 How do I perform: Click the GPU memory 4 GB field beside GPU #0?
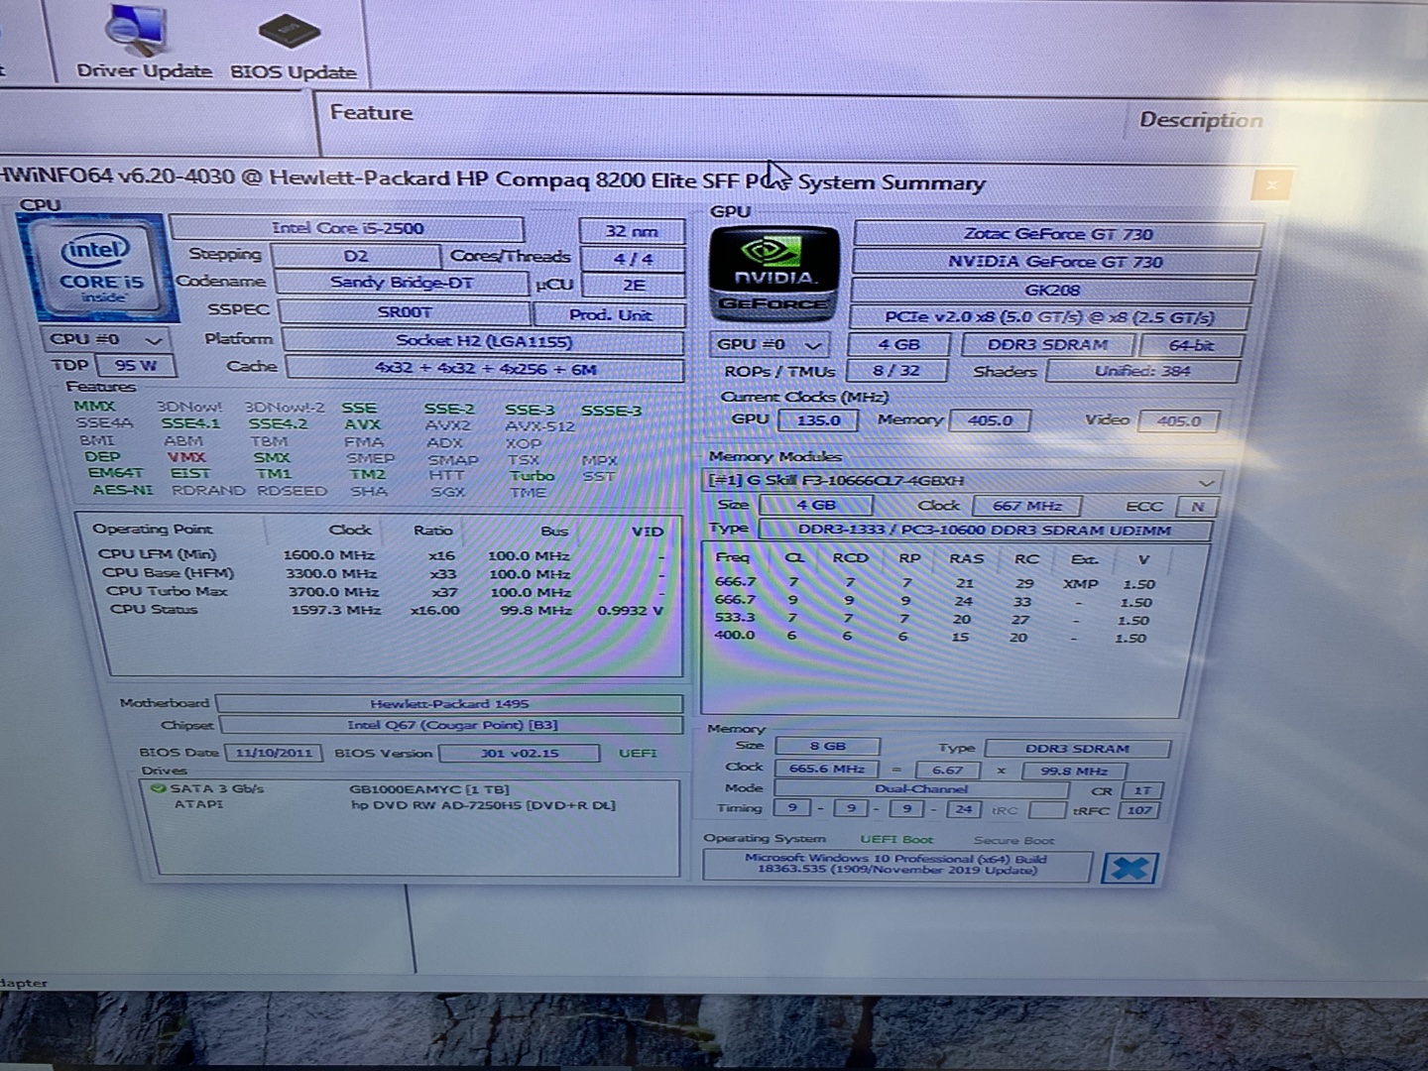click(898, 345)
